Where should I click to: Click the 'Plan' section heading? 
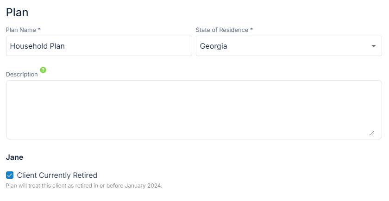(17, 13)
